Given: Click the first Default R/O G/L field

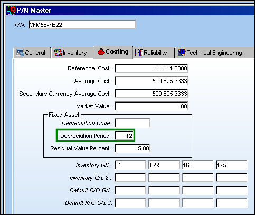Looking at the screenshot, I should [130, 190].
